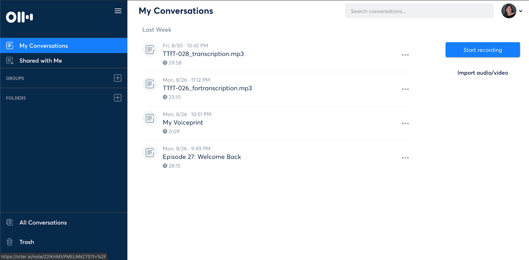Click the My Voiceprint document icon

149,118
